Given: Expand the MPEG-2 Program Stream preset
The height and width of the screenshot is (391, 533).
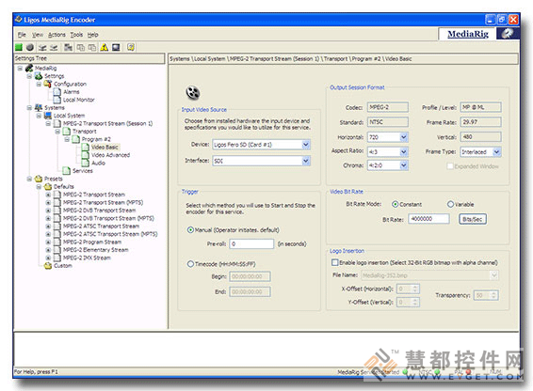Looking at the screenshot, I should click(48, 242).
